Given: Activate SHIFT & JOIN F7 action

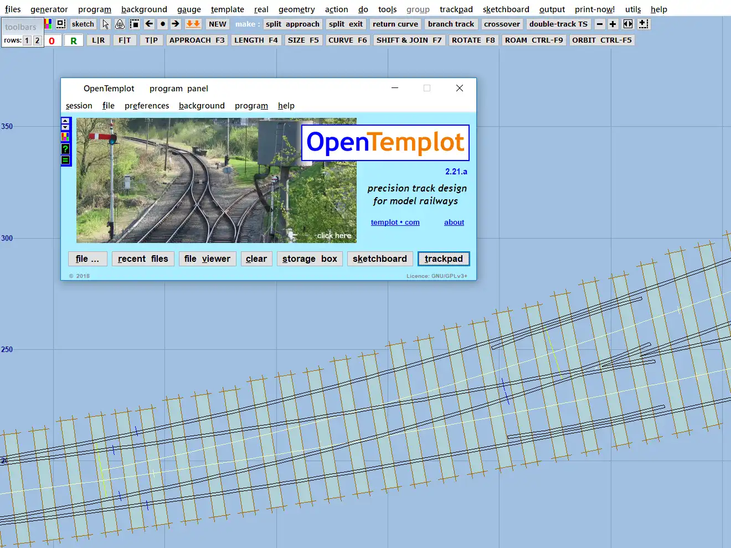Looking at the screenshot, I should (409, 40).
